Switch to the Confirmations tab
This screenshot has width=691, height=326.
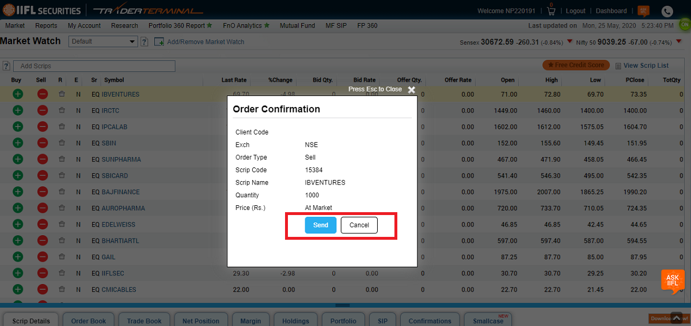pos(430,320)
